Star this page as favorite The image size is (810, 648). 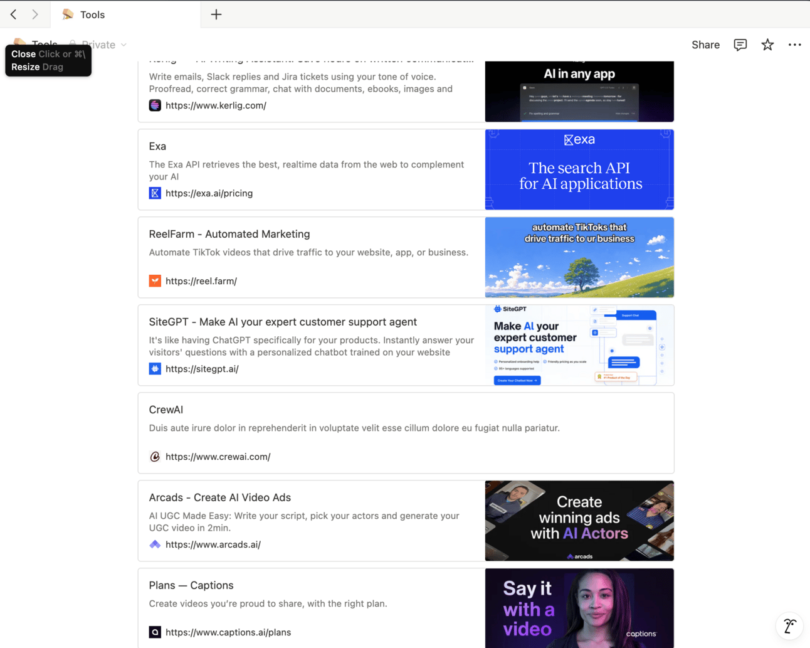[x=767, y=45]
